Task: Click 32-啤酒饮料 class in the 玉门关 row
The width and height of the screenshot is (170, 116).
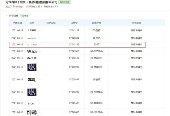Action: pyautogui.click(x=96, y=58)
